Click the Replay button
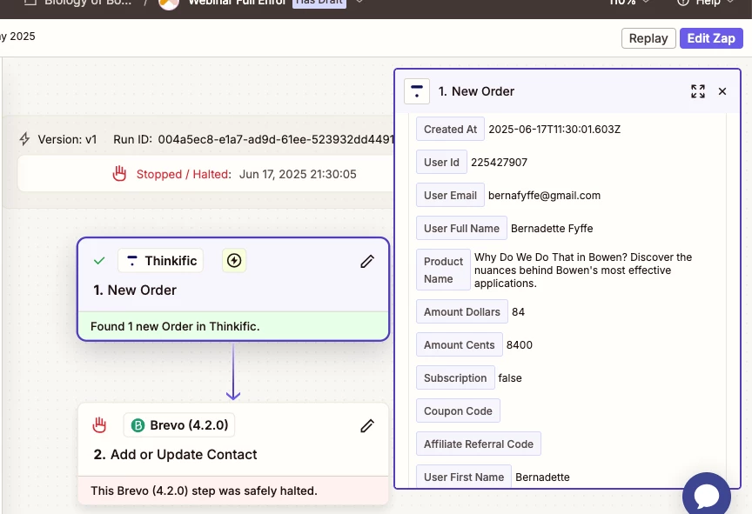 click(648, 38)
